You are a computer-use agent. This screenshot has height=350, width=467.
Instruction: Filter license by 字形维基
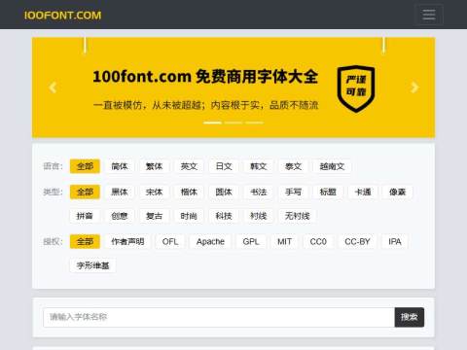pos(92,265)
